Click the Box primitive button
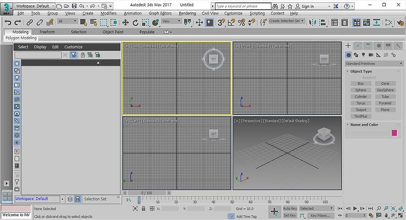This screenshot has height=220, width=406. point(361,84)
